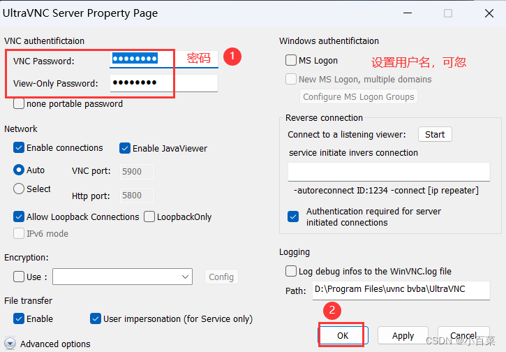This screenshot has width=506, height=352.
Task: Enable Log debug infos to WinVNC.log
Action: click(291, 271)
